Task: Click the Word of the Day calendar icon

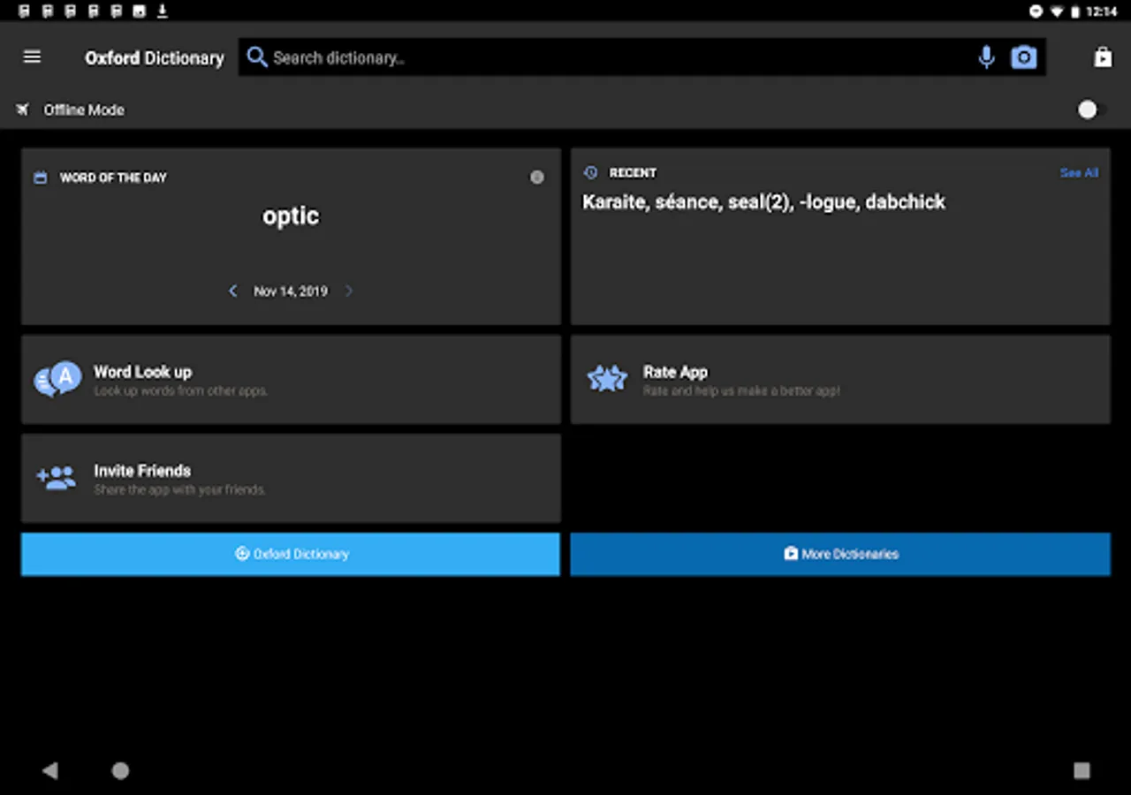Action: coord(40,178)
